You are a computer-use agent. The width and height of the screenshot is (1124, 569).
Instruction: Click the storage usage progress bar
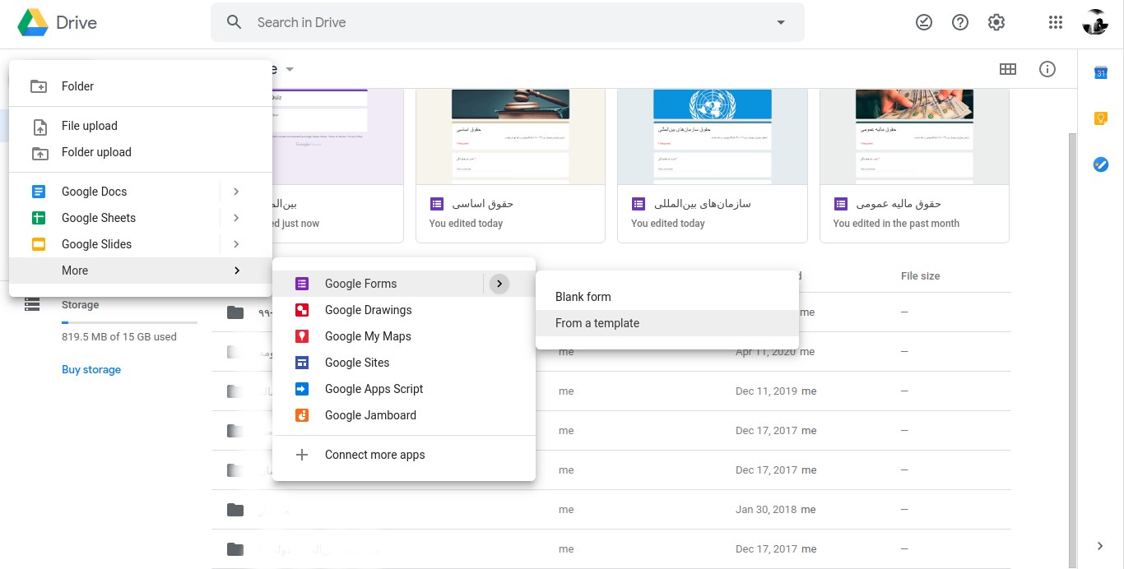[x=129, y=322]
